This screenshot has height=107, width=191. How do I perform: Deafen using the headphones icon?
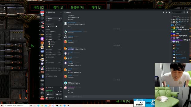[x=58, y=98]
